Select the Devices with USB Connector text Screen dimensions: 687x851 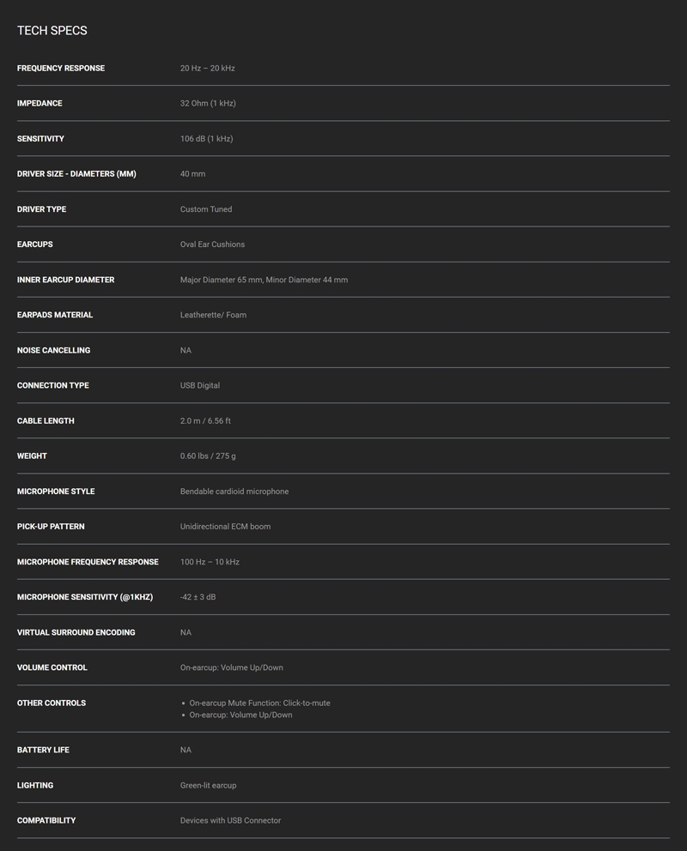[x=230, y=821]
